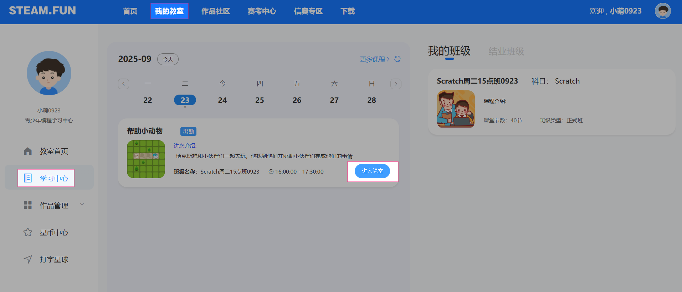This screenshot has width=682, height=292.
Task: Click the 今天 button
Action: coord(168,59)
